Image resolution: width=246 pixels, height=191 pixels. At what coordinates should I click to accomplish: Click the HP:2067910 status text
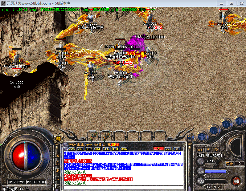pyautogui.click(x=17, y=182)
